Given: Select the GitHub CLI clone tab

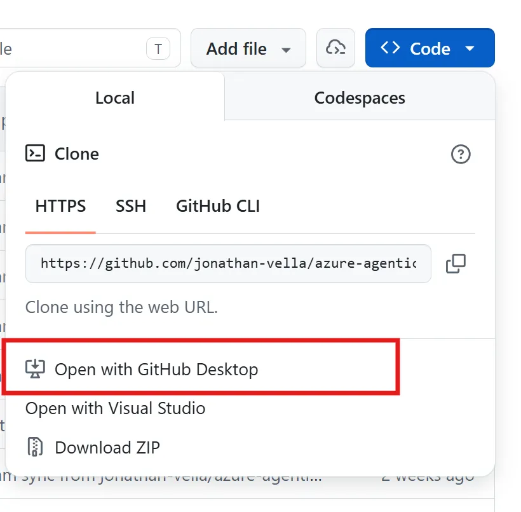Looking at the screenshot, I should pos(218,206).
